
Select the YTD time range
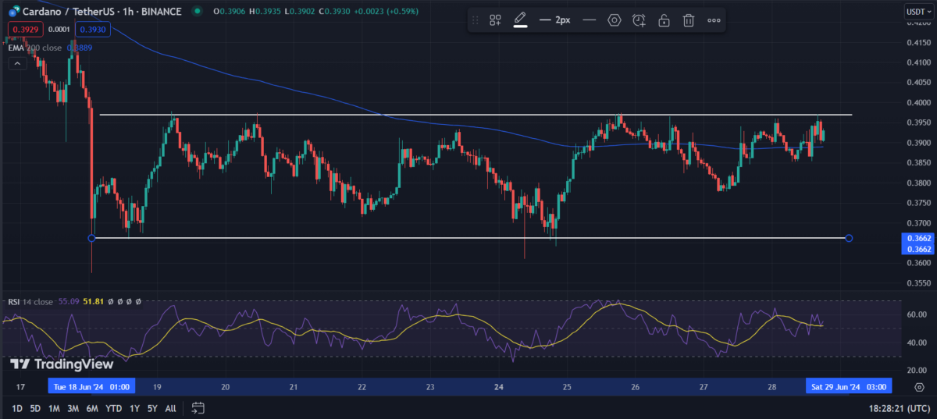pos(113,408)
